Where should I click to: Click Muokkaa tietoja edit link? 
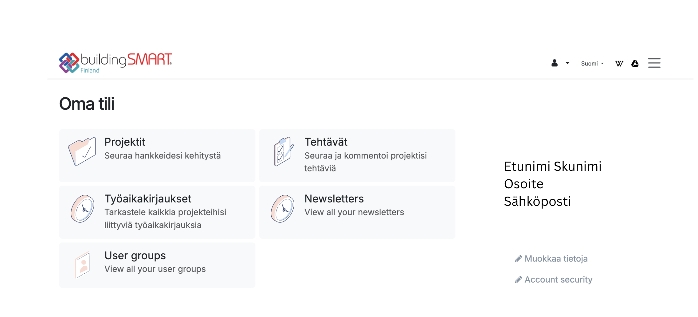point(551,259)
